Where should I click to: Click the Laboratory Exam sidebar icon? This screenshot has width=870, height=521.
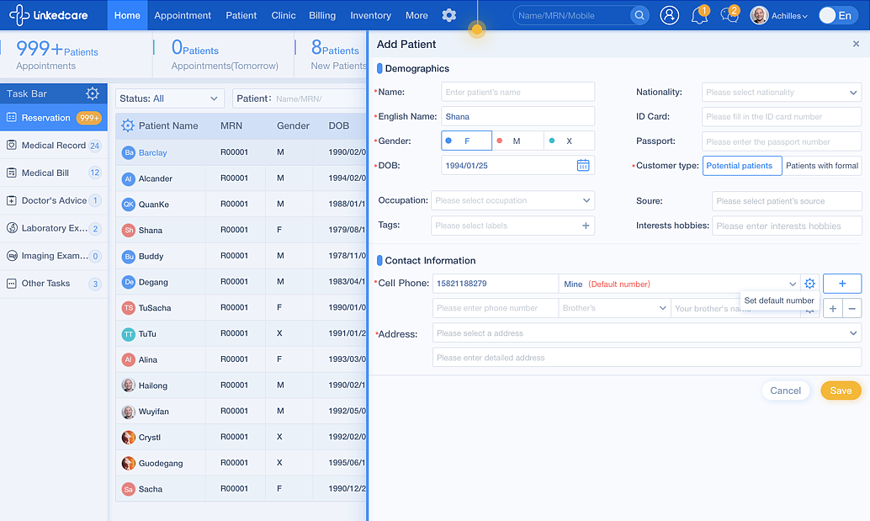[x=11, y=227]
